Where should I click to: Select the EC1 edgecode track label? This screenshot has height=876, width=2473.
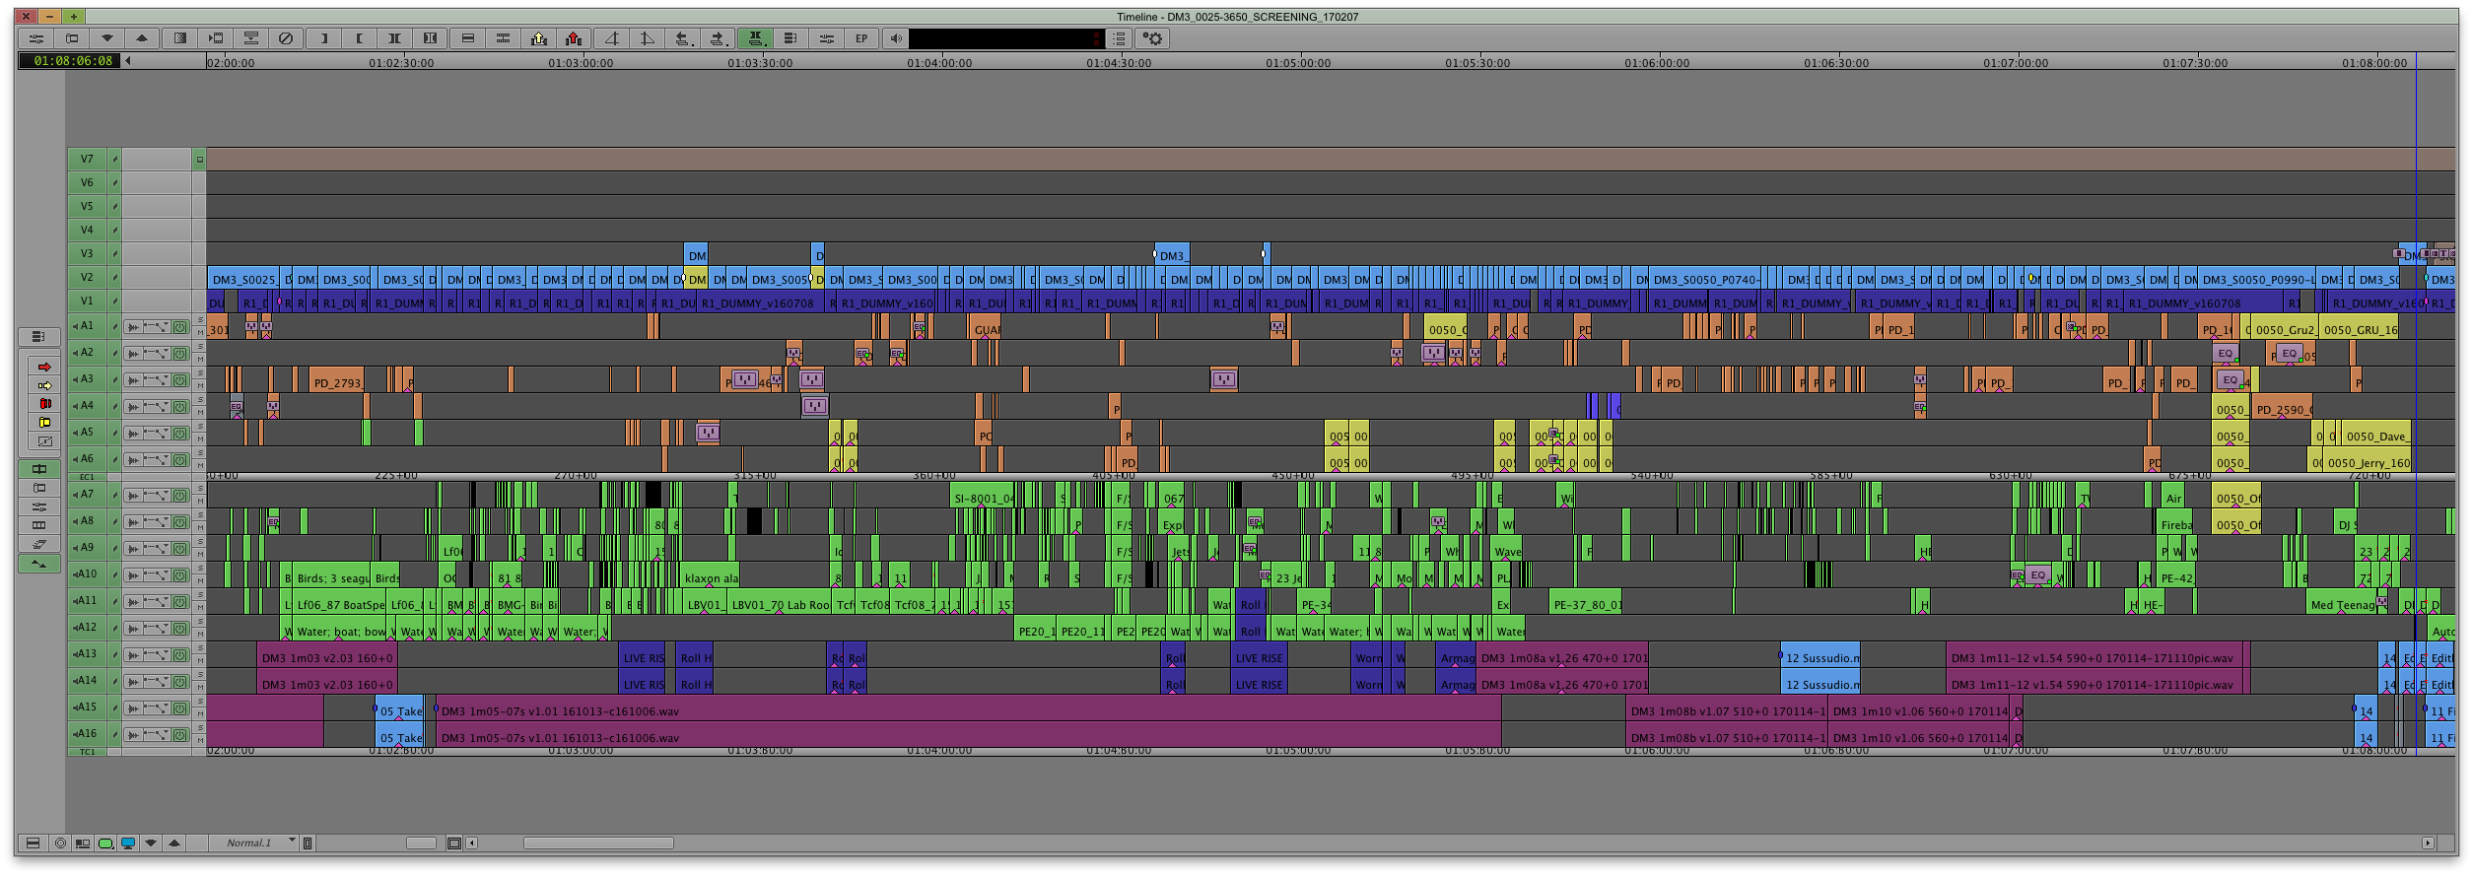coord(87,477)
